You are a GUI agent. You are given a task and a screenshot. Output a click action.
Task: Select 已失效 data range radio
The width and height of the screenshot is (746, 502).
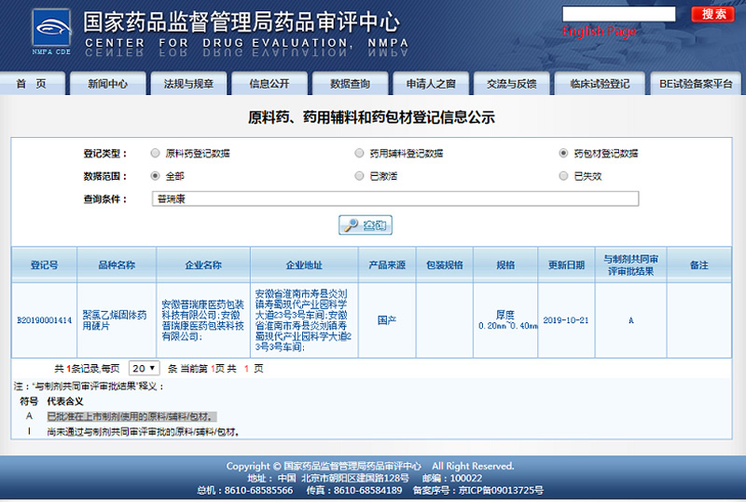[563, 176]
